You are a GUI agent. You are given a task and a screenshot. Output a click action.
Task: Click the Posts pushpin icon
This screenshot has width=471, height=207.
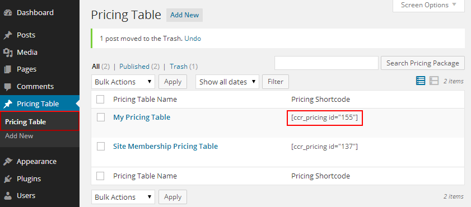pos(8,35)
